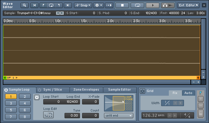Viewport: 209px width, 123px height.
Task: Click the horizontal waveform scrollbar
Action: point(97,82)
